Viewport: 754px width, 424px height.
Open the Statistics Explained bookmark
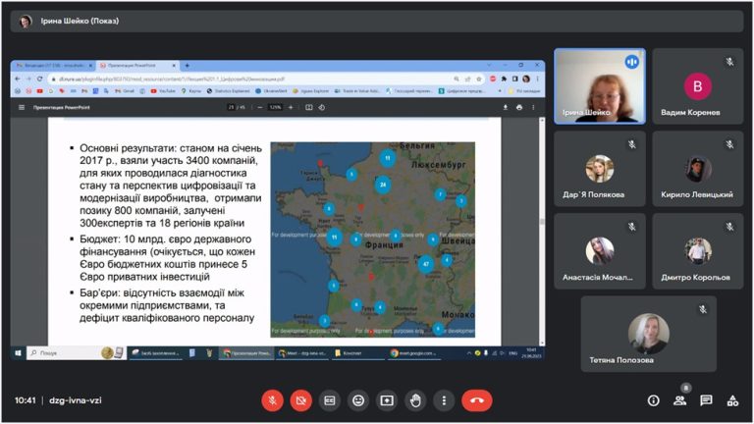[229, 91]
